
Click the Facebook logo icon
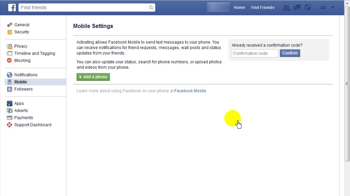coord(12,7)
